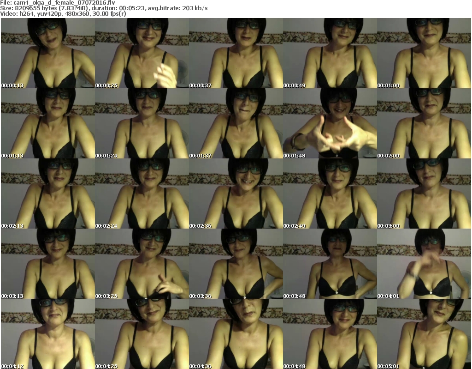Click the thumbnail at 00:04:36
The height and width of the screenshot is (369, 472).
pos(236,334)
